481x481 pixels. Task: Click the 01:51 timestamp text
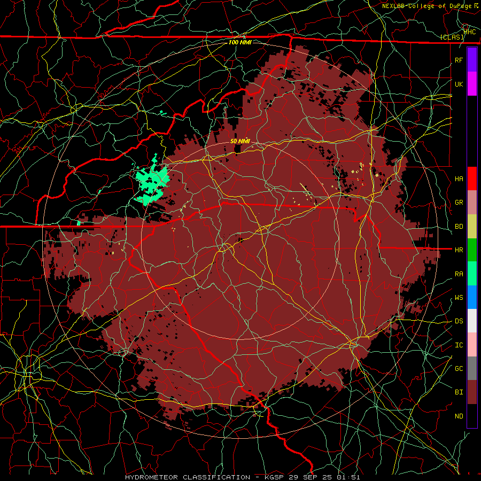(x=348, y=477)
